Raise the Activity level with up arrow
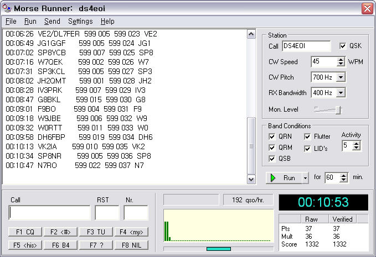 tap(357, 143)
